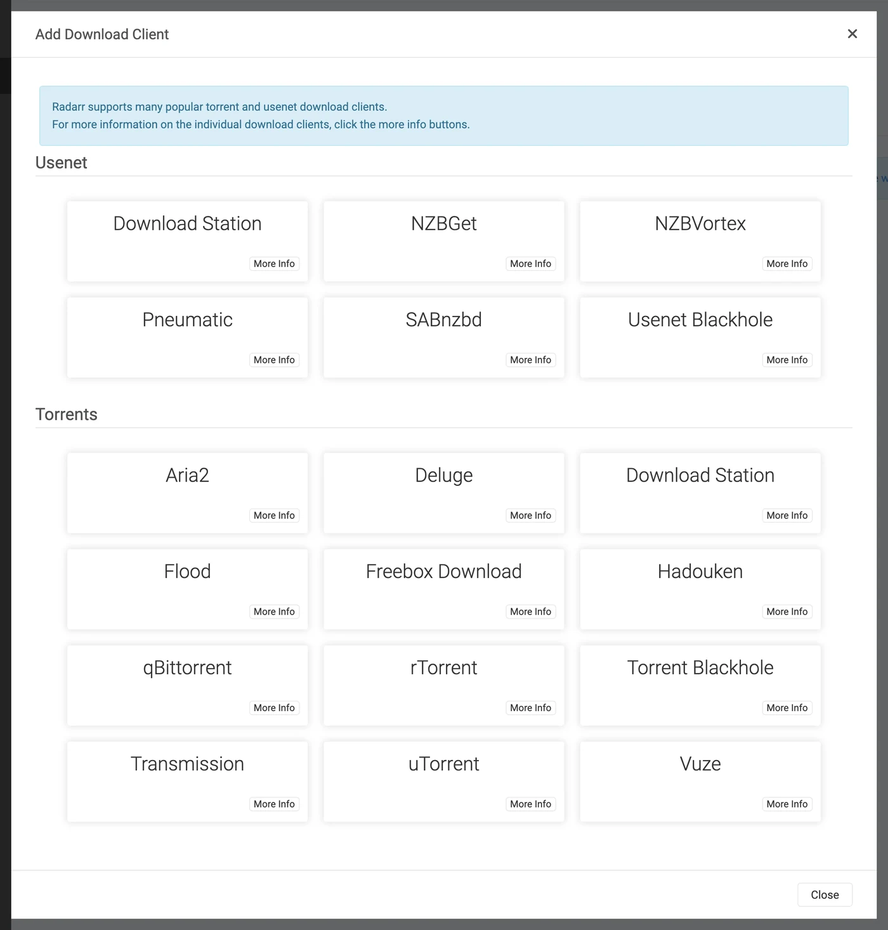Open More Info for Flood
The image size is (888, 930).
(x=274, y=612)
